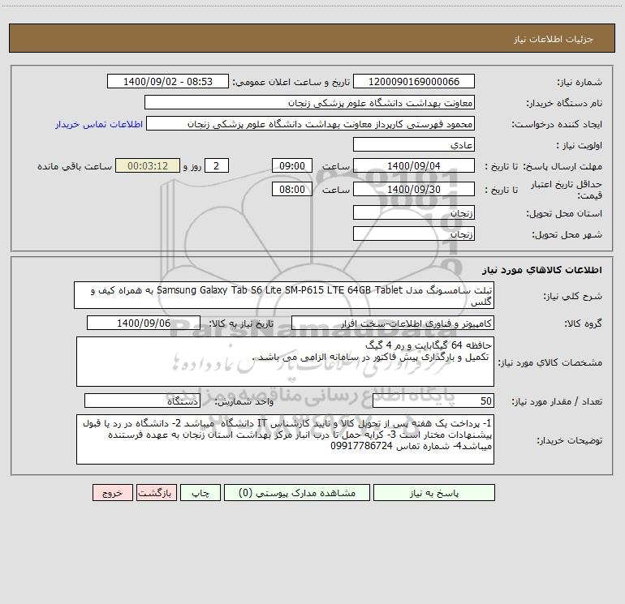Click the 'نام دستگاه خریدار:' label
Image resolution: width=625 pixels, height=604 pixels.
click(564, 103)
